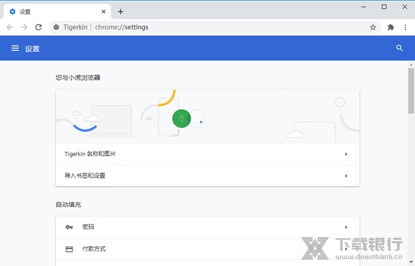The image size is (415, 266).
Task: Maximize the browser window
Action: click(x=384, y=7)
